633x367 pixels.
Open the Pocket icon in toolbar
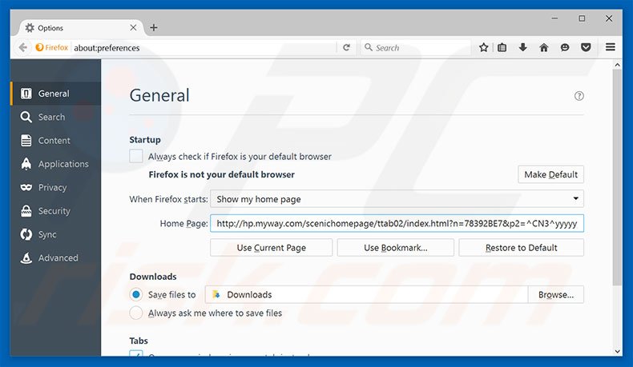tap(586, 47)
